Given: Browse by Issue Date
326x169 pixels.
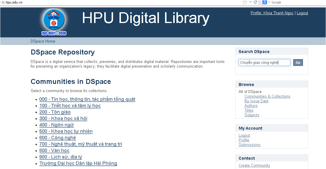Looking at the screenshot, I should click(256, 101).
